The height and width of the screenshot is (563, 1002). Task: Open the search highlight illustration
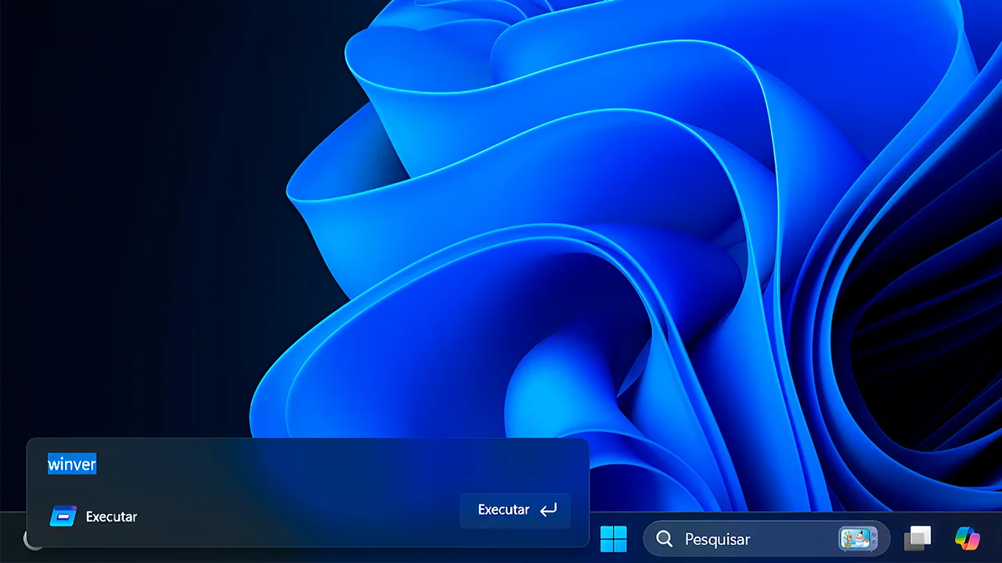click(857, 539)
